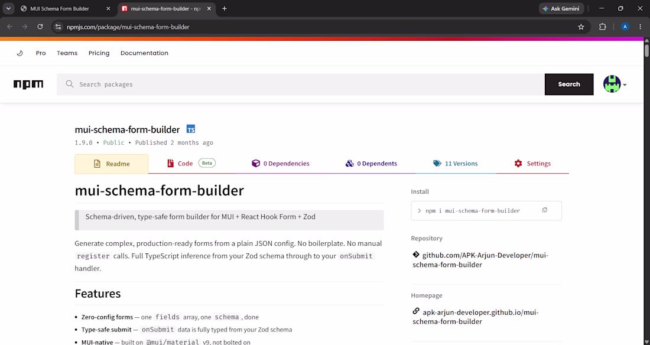Click the Features heading
This screenshot has width=650, height=345.
coord(98,294)
